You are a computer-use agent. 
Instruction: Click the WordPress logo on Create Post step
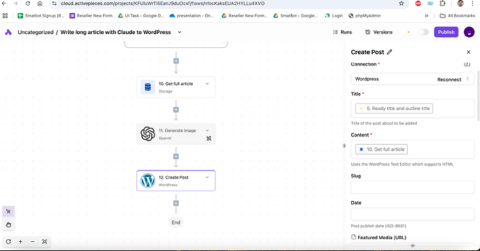(147, 181)
